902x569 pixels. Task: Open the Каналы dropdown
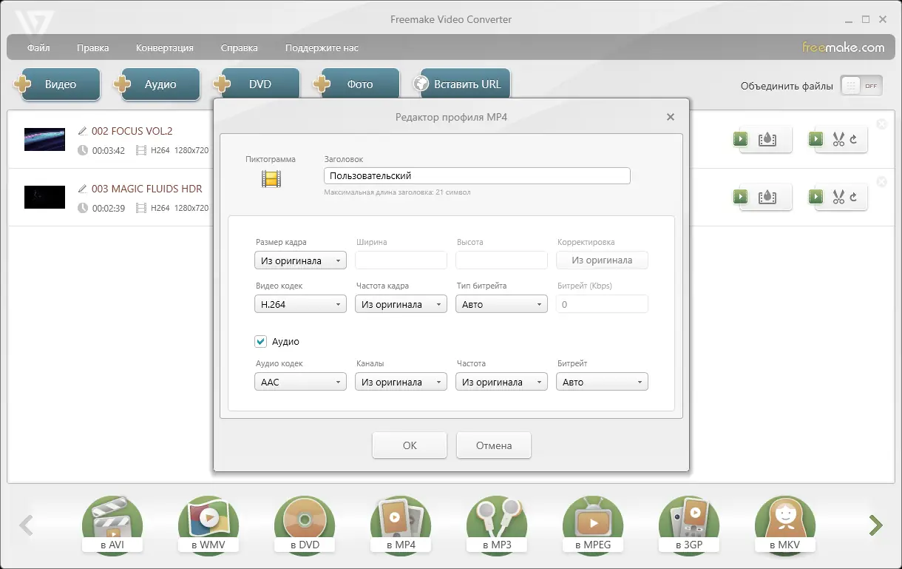[x=401, y=382]
